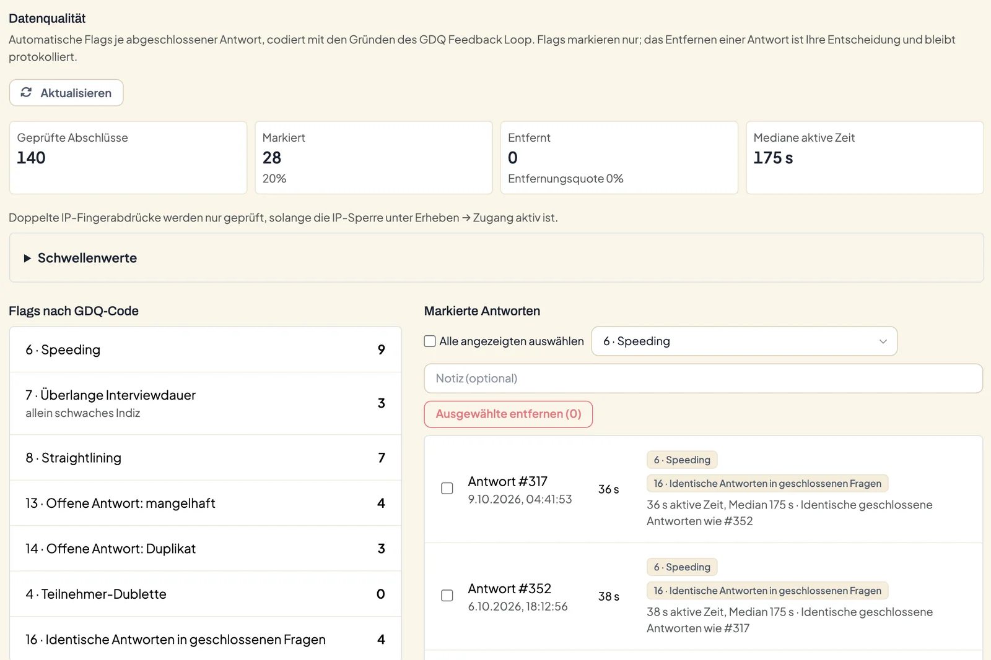Click the 36 s duration of Antwort #317
The image size is (991, 660).
609,489
